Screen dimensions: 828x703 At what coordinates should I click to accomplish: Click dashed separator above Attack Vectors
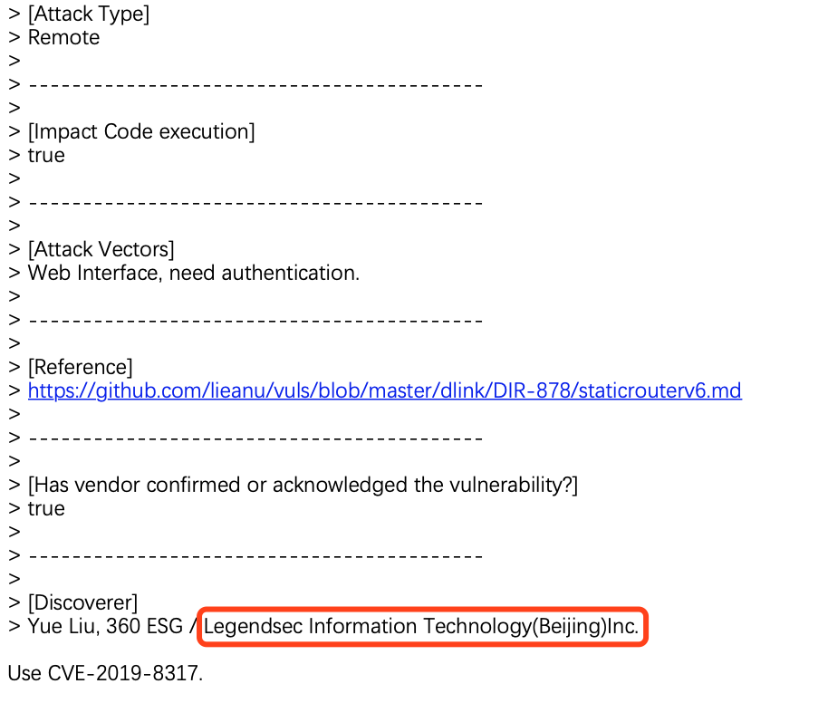[255, 203]
